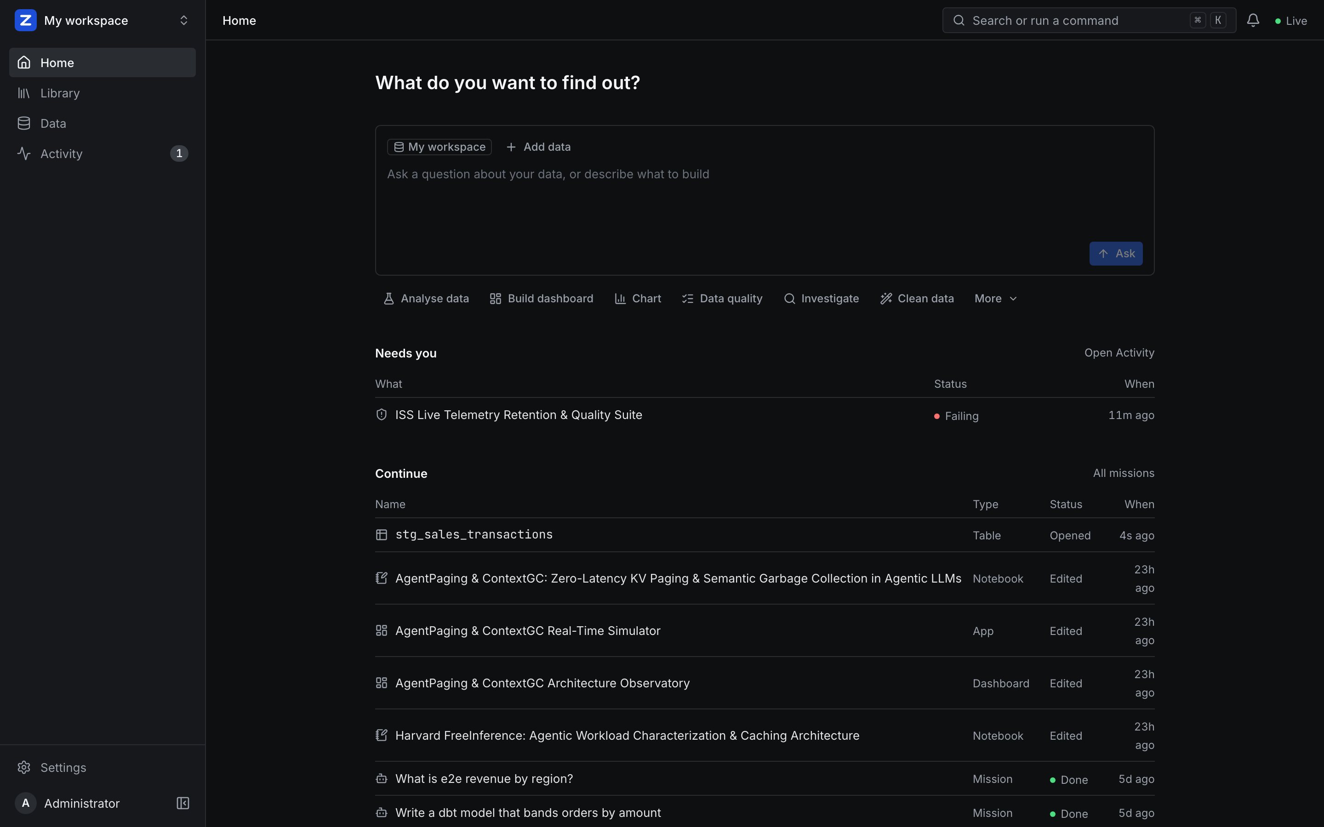The width and height of the screenshot is (1324, 827).
Task: Click the Home breadcrumb title
Action: pyautogui.click(x=239, y=20)
